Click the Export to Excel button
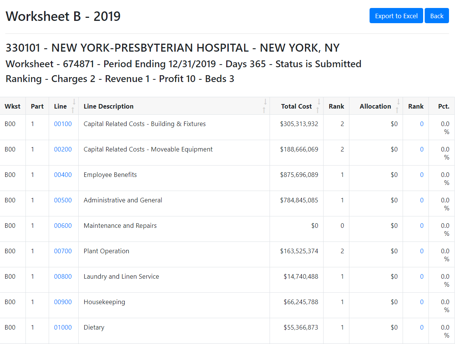 396,16
